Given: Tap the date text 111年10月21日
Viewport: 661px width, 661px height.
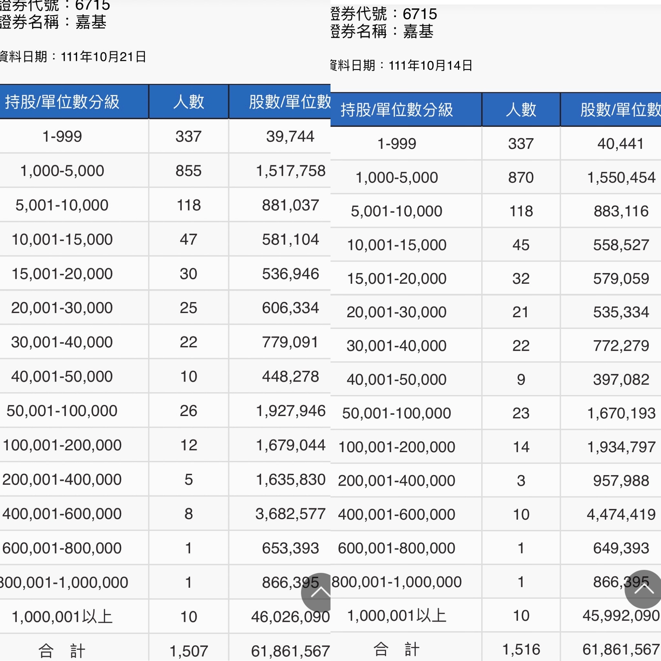Looking at the screenshot, I should tap(103, 57).
